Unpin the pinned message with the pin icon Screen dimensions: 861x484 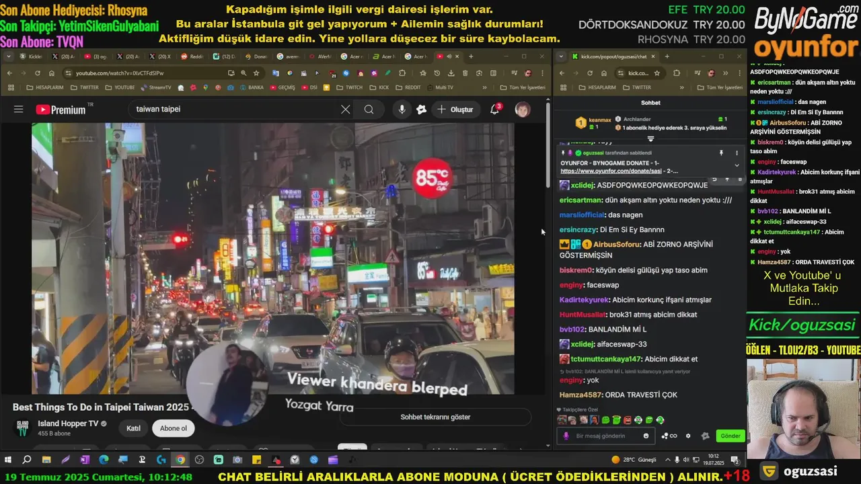(721, 153)
